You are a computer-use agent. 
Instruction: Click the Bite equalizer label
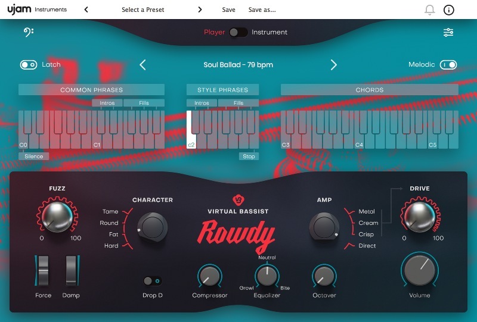click(x=285, y=287)
